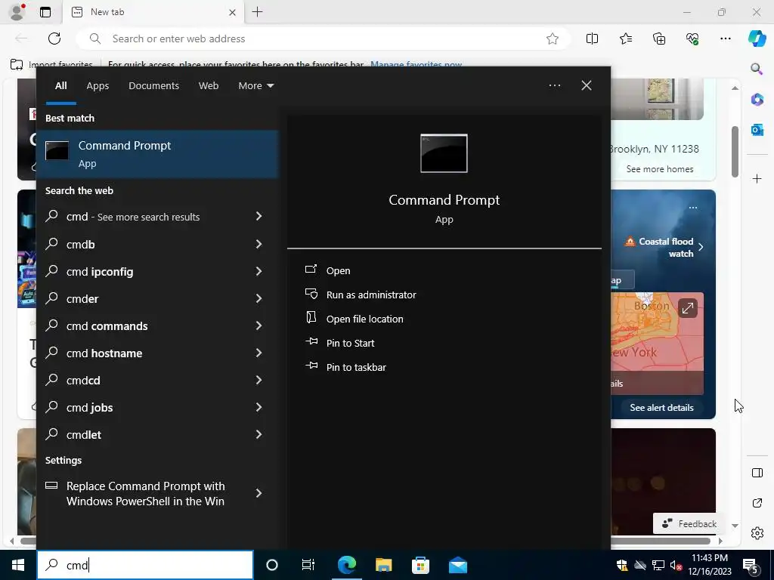Click the Edge sidebar search icon
Screen dimensions: 774x580
757,69
